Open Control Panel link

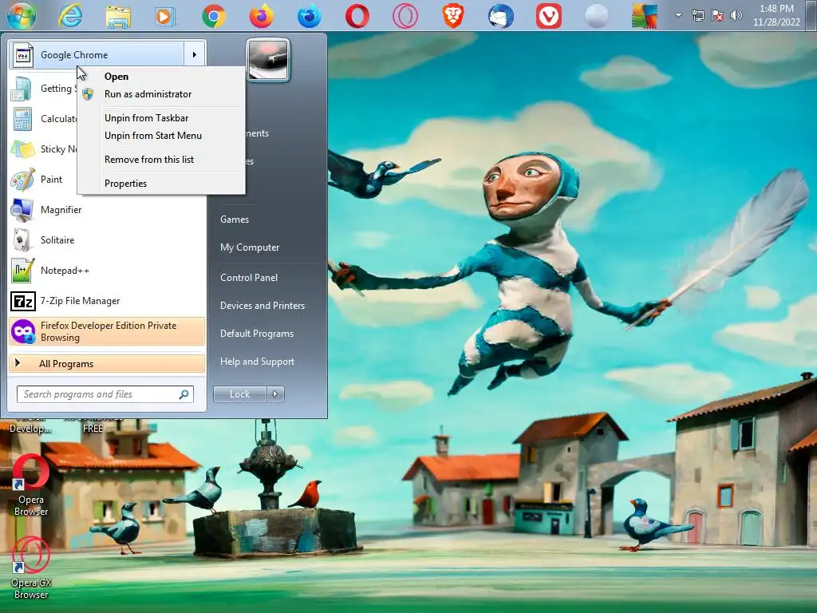(x=249, y=278)
